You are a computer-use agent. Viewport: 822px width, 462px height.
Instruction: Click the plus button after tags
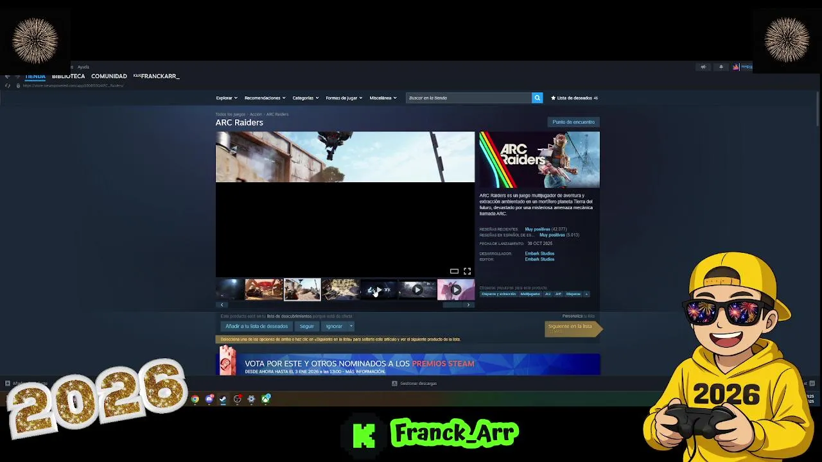coord(586,294)
